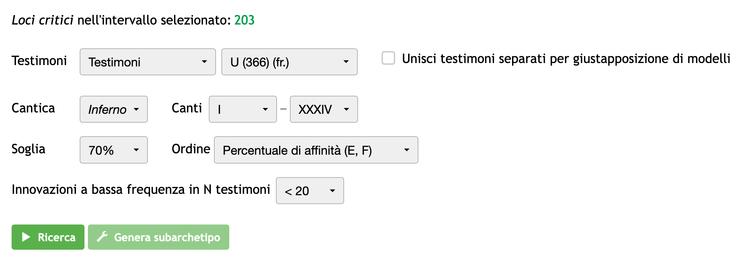Image resolution: width=742 pixels, height=263 pixels.
Task: Expand the '< 20' low-frequency innovations dropdown
Action: 310,191
